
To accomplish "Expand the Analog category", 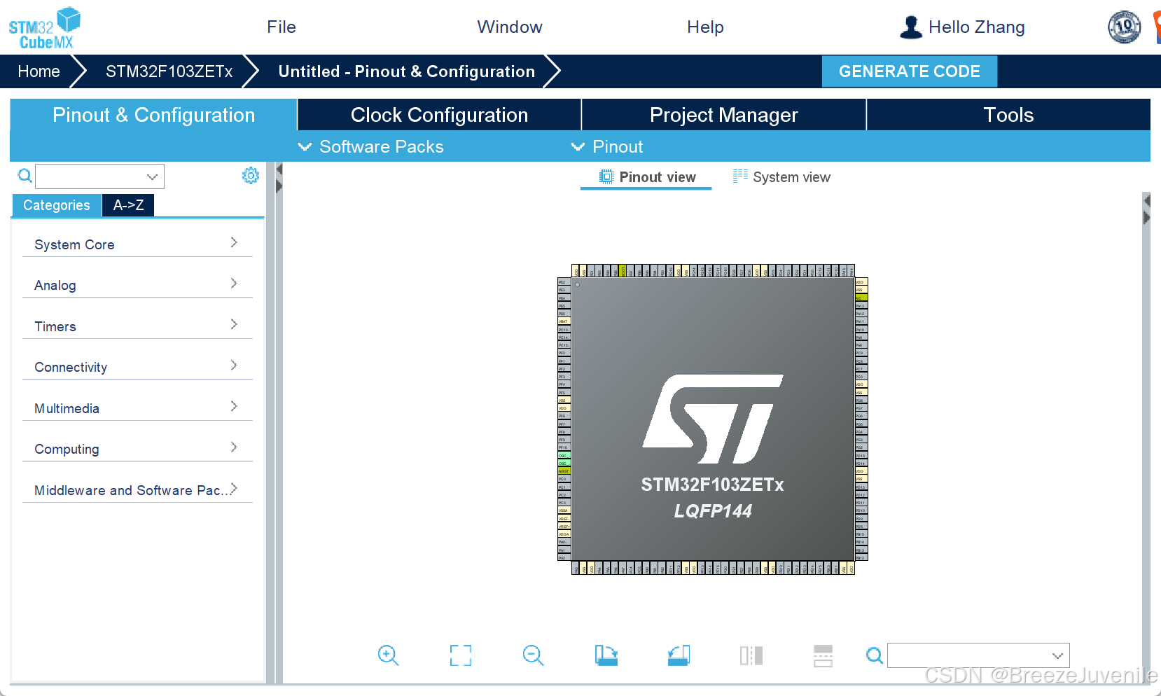I will (x=137, y=284).
